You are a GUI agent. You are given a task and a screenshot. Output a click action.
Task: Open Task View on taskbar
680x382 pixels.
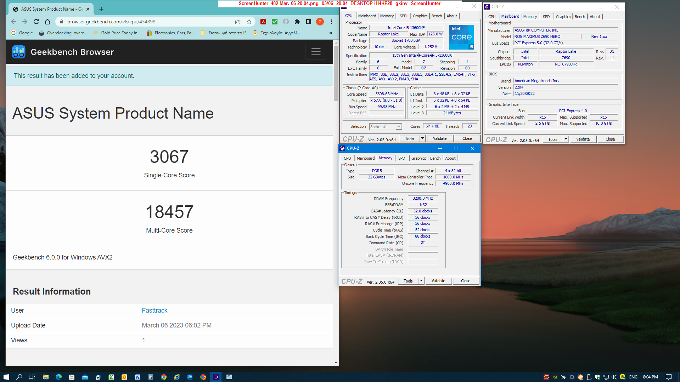(x=32, y=377)
